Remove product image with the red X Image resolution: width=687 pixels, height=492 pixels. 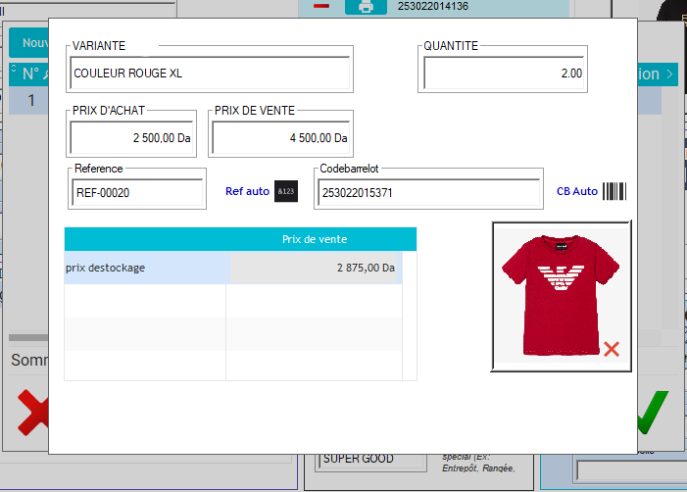[612, 349]
